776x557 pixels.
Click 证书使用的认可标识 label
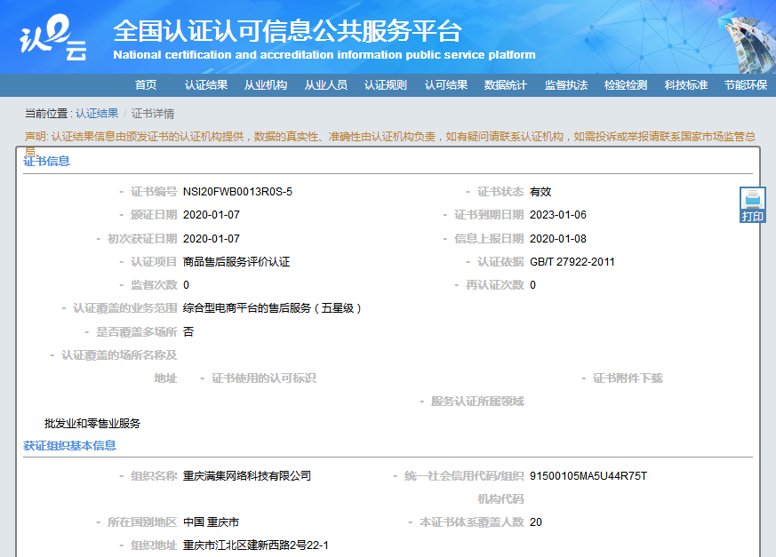[x=264, y=378]
